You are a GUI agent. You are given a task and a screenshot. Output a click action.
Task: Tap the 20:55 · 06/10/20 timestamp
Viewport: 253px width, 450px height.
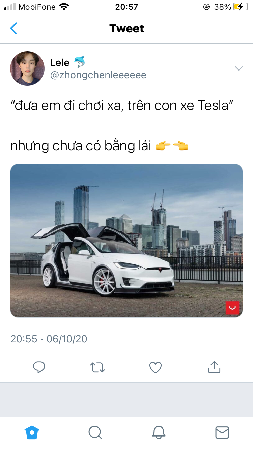point(49,339)
